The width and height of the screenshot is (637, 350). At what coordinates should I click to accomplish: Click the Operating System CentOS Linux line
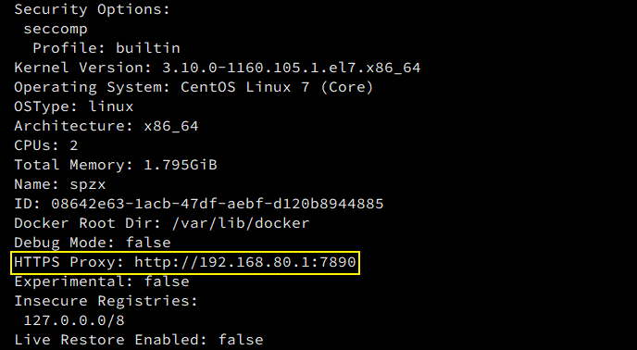pyautogui.click(x=194, y=87)
